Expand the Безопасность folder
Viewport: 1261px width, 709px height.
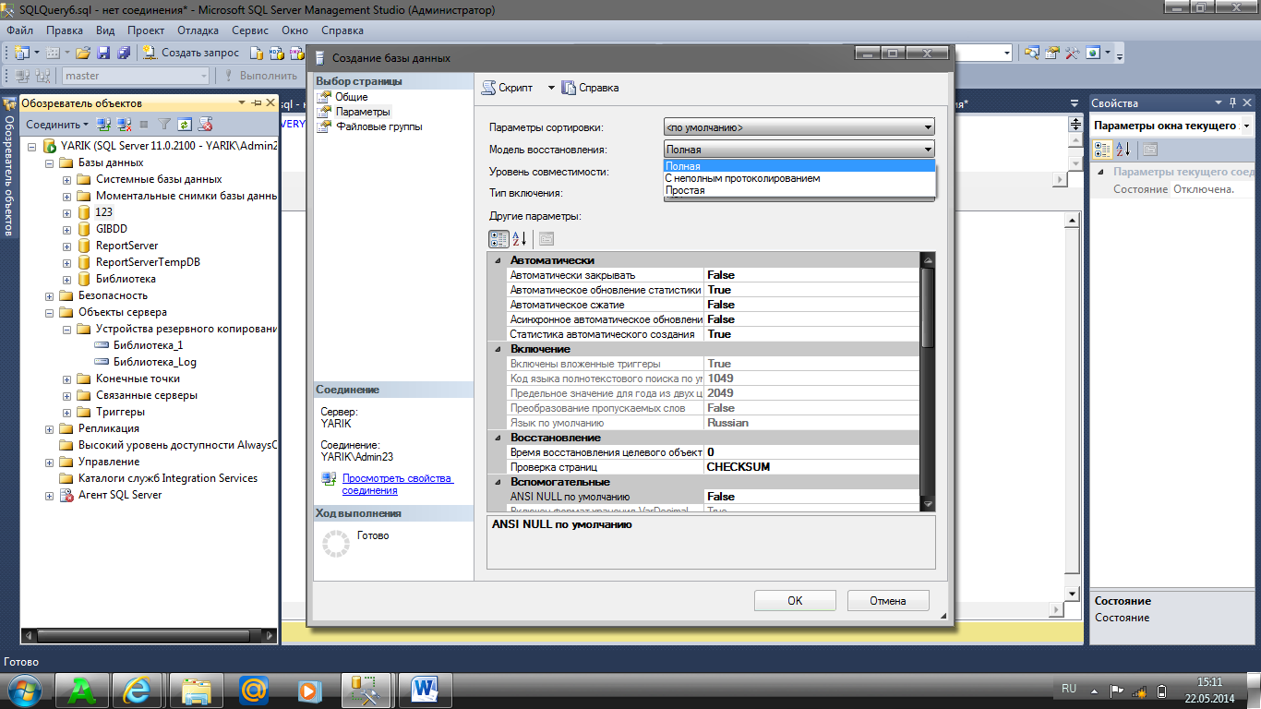50,295
